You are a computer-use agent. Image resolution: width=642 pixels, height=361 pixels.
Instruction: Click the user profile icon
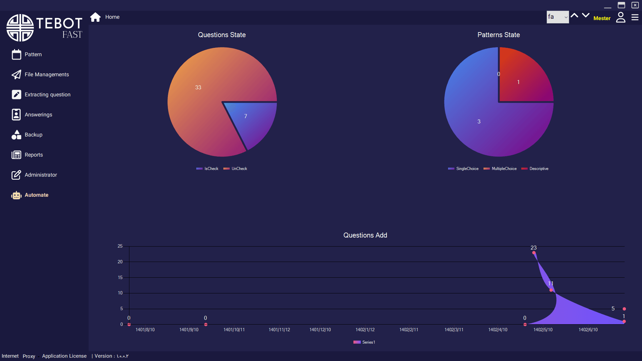click(x=621, y=17)
